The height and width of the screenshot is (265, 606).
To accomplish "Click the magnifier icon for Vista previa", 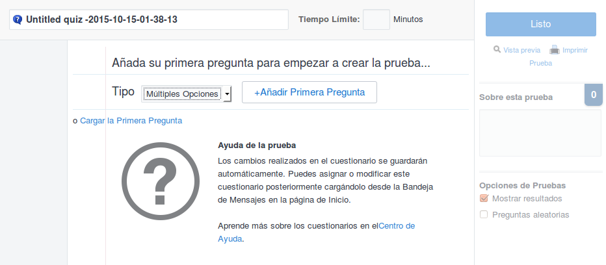I will [497, 49].
